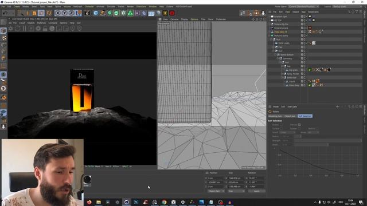Enable the Soft Selection checkbox

pyautogui.click(x=282, y=125)
